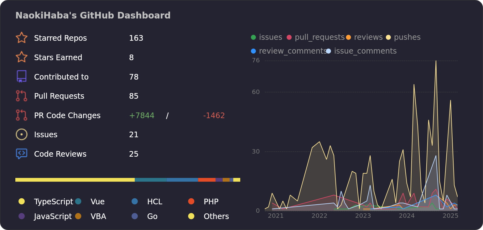Click the TypeScript language label
This screenshot has width=483, height=230.
(54, 202)
